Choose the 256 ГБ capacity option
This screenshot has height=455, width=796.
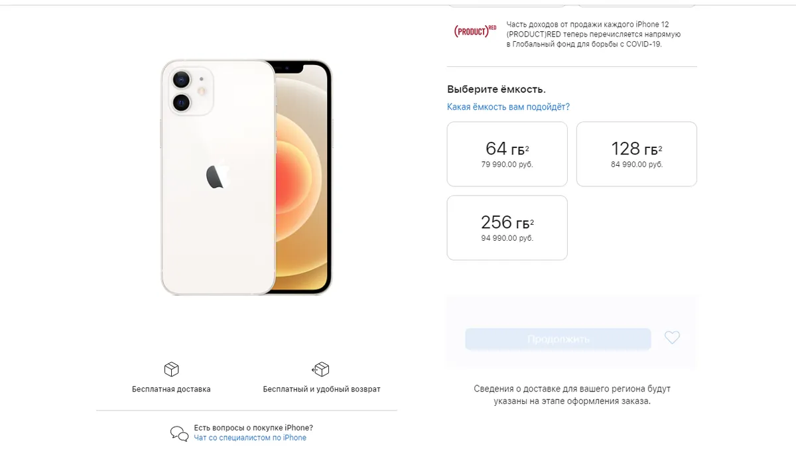(x=507, y=227)
